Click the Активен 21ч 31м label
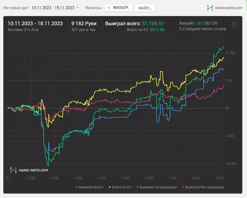This screenshot has height=198, width=247. [x=23, y=30]
